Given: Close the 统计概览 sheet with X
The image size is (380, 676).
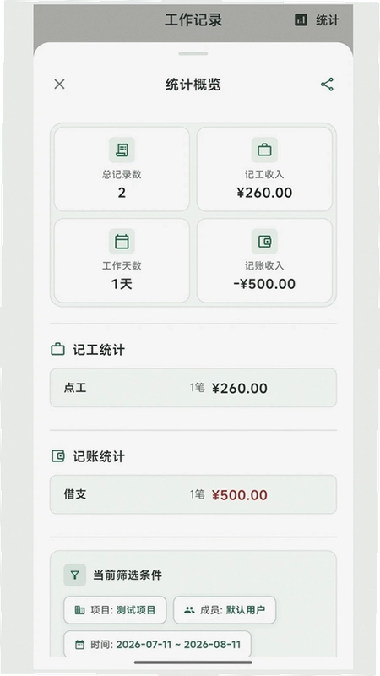Looking at the screenshot, I should [59, 84].
